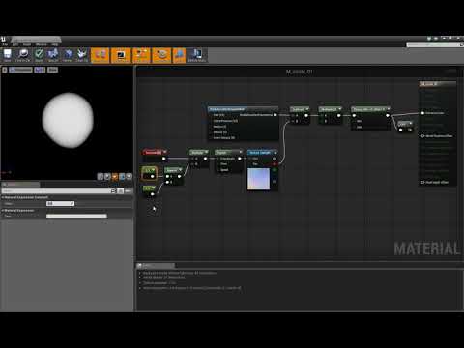Open the Show viewport menu
464x348 pixels.
pos(52,70)
